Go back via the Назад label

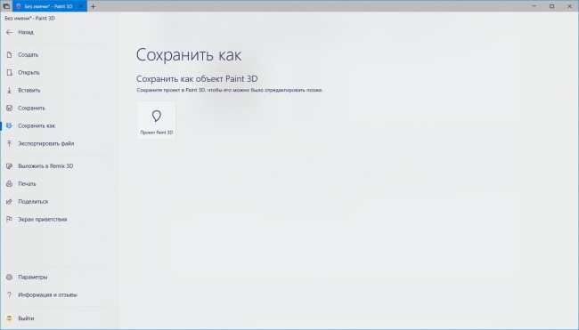pos(26,32)
